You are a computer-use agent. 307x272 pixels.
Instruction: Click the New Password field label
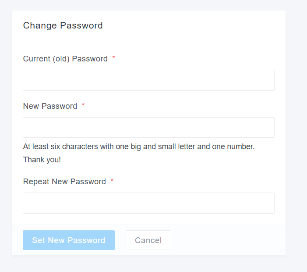point(50,106)
